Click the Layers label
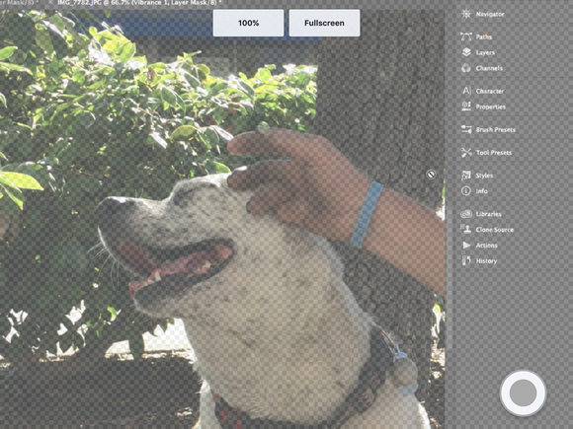Viewport: 573px width, 429px height. coord(485,52)
